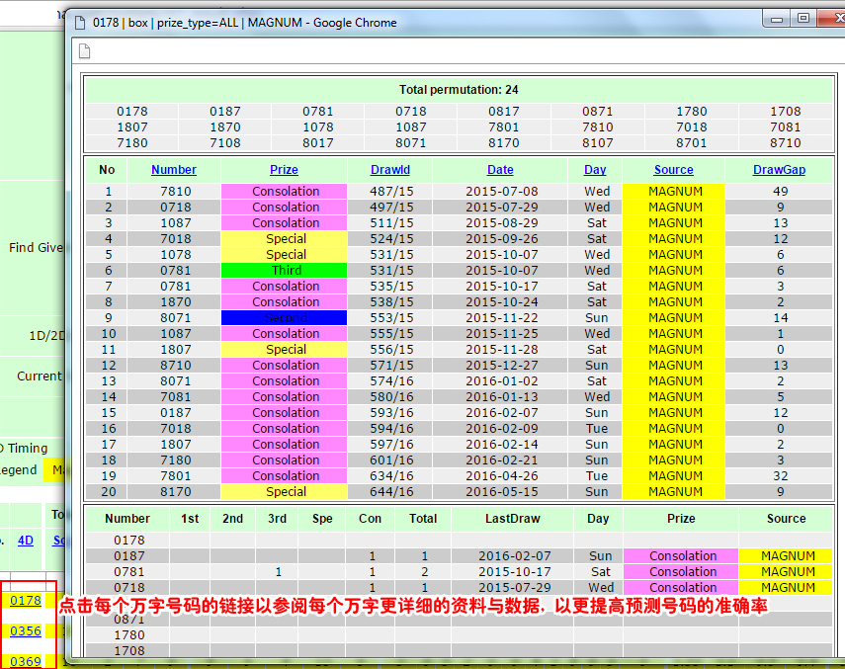This screenshot has width=845, height=669.
Task: Click the 4D column link in background page
Action: click(x=26, y=541)
